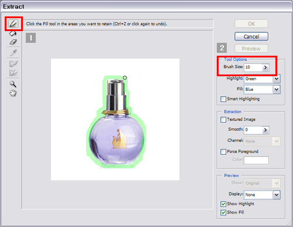Click the 'Tool Options' group label
The image size is (293, 227).
236,59
